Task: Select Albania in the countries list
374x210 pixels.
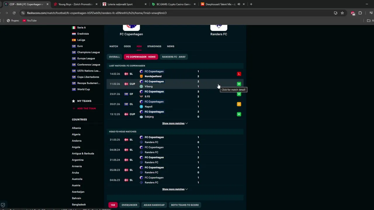Action: [x=76, y=128]
